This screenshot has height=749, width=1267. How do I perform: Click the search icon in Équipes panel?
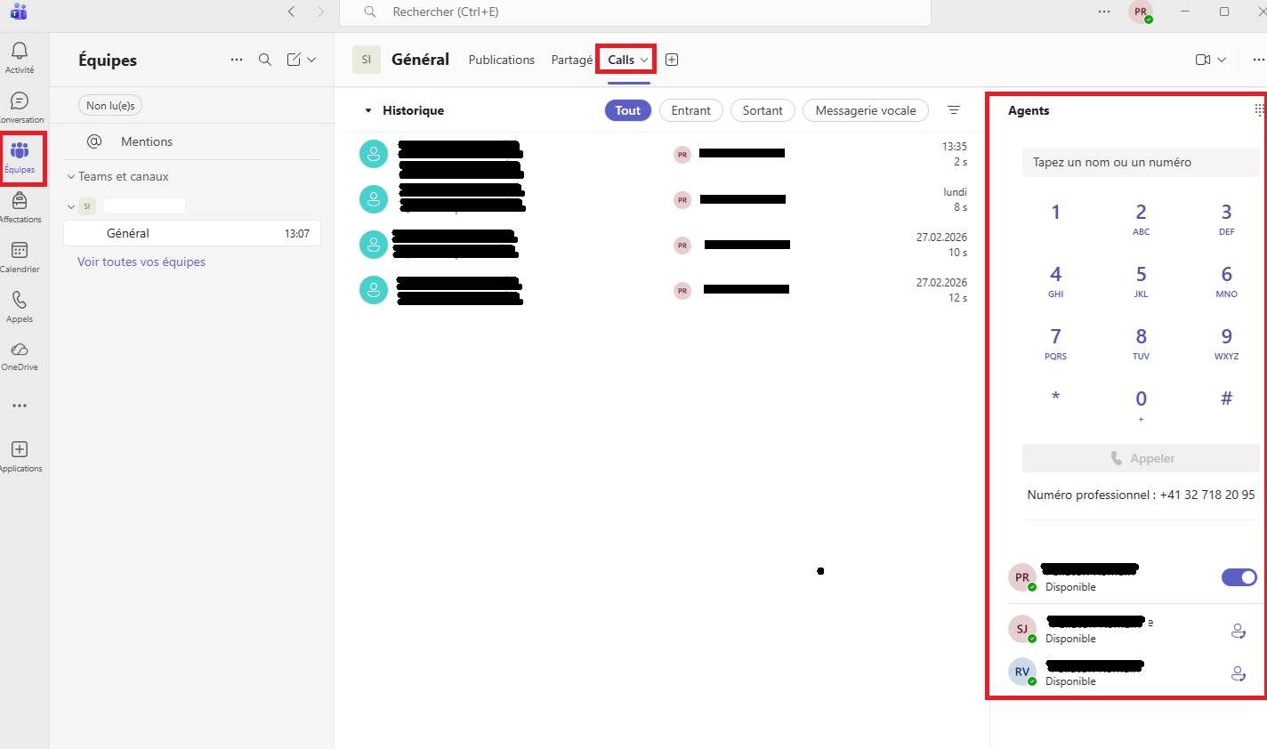point(265,60)
